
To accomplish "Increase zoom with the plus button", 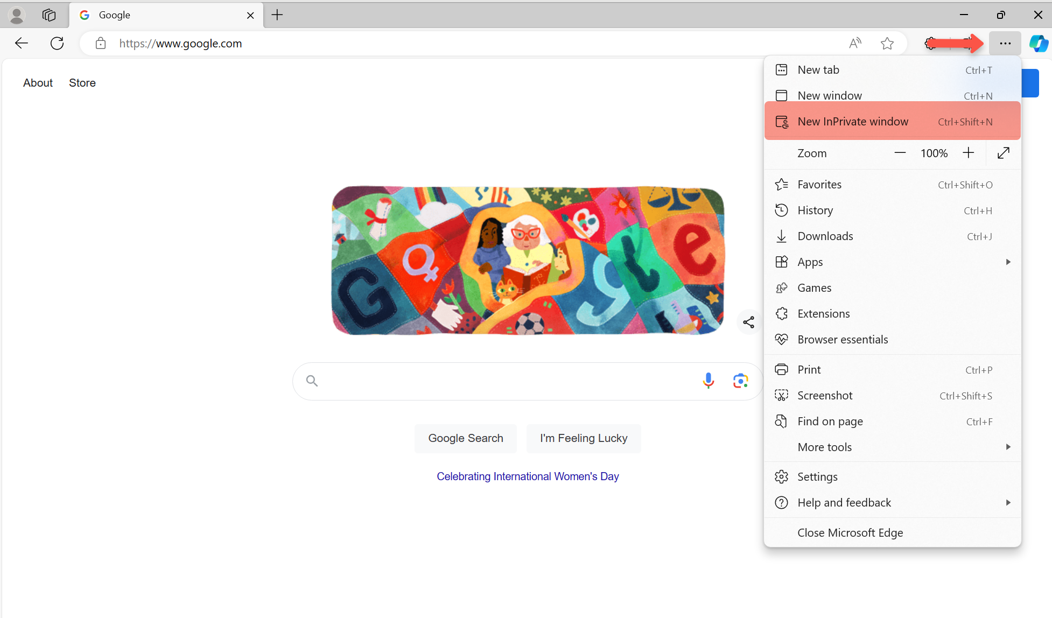I will click(968, 153).
